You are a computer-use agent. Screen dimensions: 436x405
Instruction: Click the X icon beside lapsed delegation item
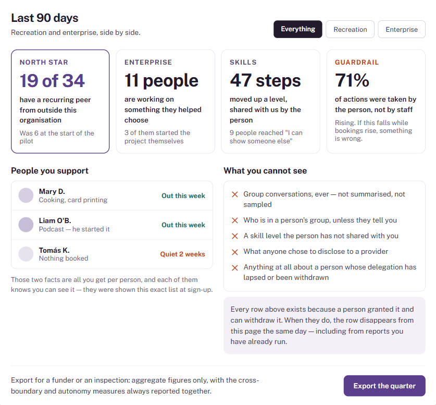click(x=235, y=267)
